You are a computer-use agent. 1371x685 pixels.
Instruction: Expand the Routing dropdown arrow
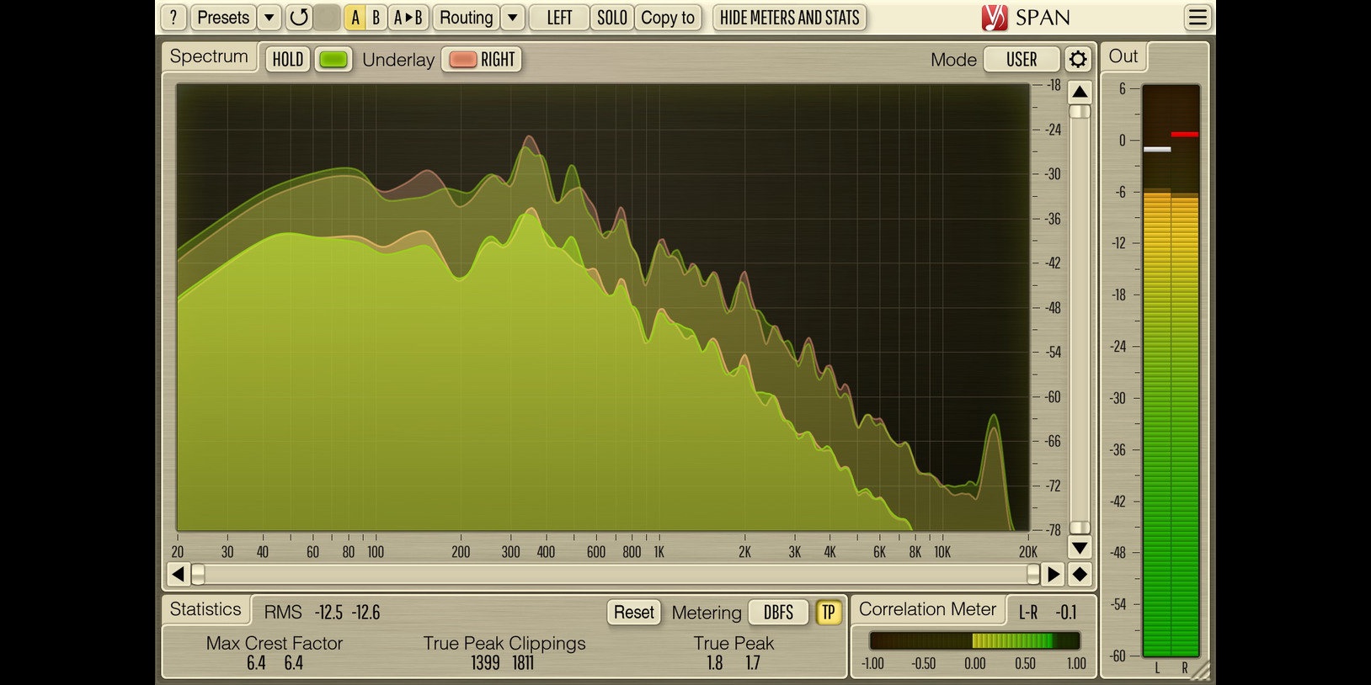[x=512, y=18]
